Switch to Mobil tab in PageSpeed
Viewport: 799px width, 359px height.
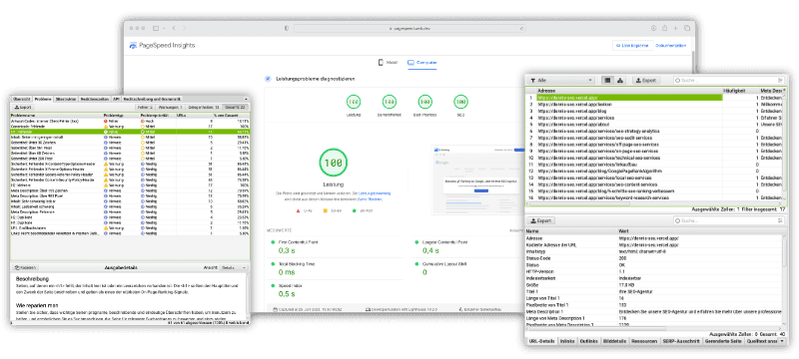pyautogui.click(x=388, y=63)
